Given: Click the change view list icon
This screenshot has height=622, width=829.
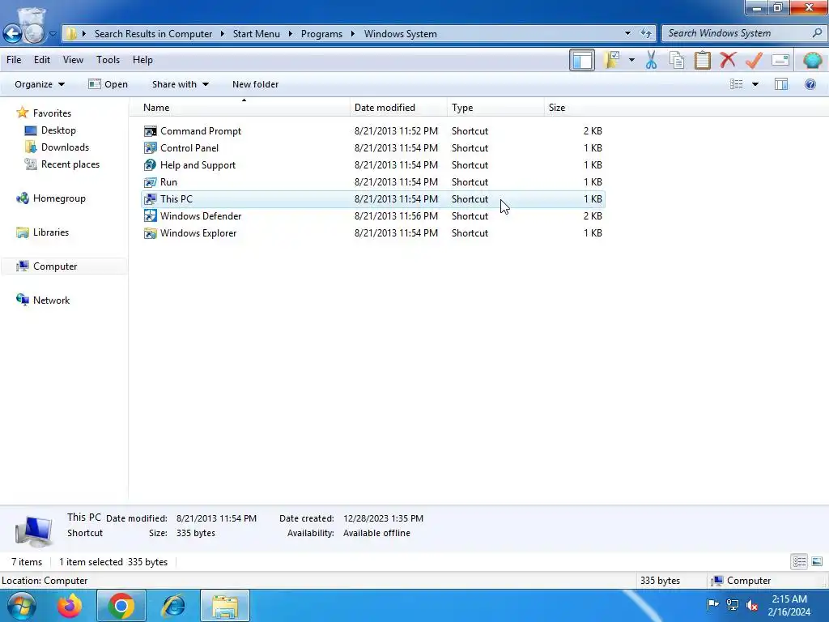Looking at the screenshot, I should tap(736, 84).
